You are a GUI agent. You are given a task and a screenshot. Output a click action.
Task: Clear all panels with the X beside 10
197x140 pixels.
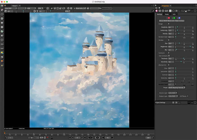tap(159, 8)
